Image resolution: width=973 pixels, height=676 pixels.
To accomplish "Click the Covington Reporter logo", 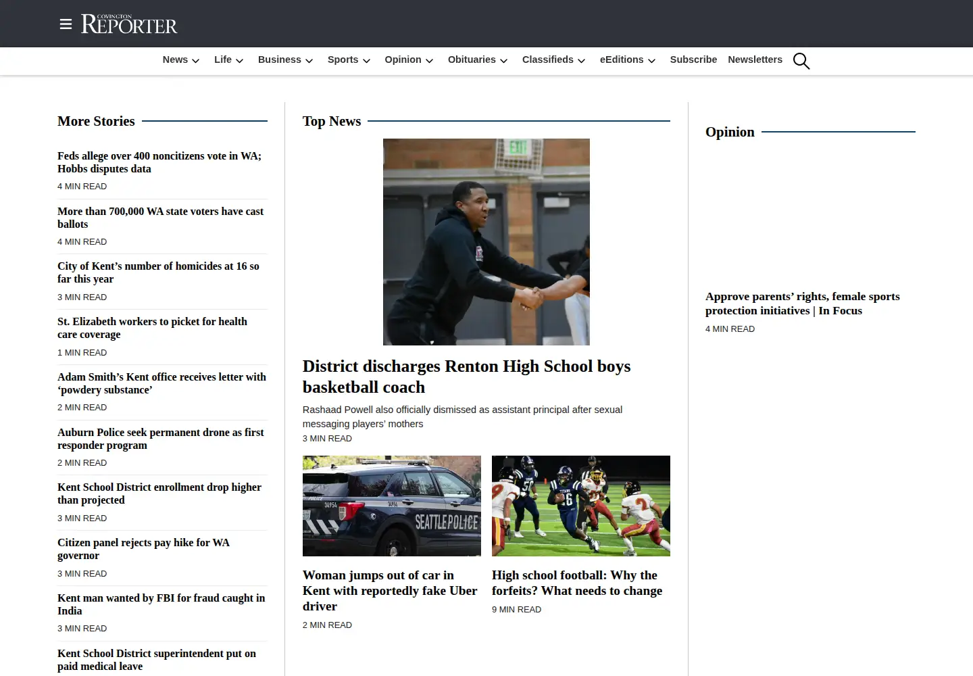I will tap(129, 24).
